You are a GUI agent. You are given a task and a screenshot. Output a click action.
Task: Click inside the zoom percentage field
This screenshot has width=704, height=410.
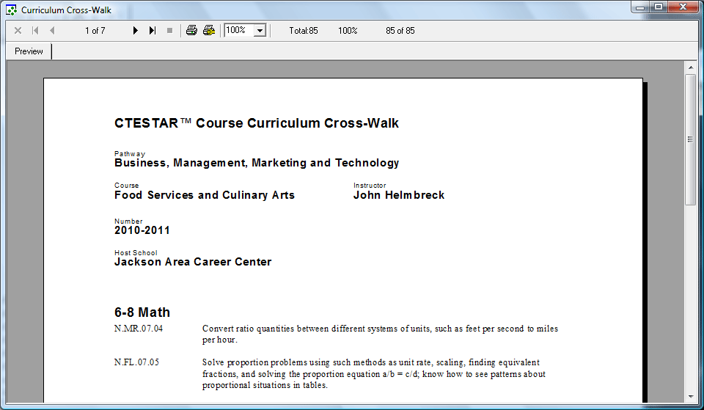tap(238, 31)
